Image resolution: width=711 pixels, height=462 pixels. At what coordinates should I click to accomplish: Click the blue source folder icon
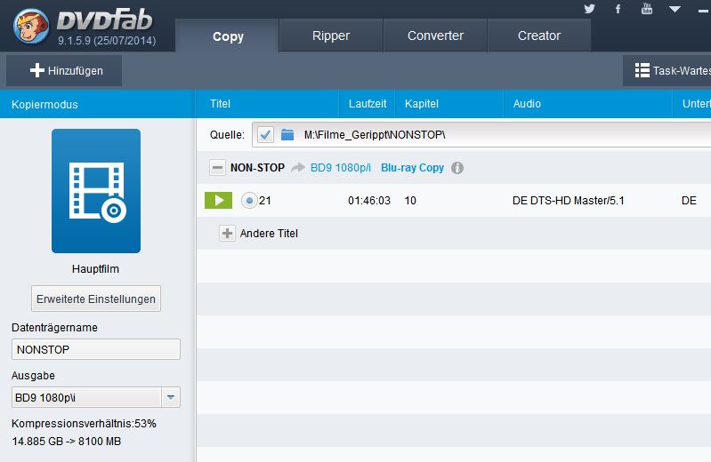tap(287, 134)
